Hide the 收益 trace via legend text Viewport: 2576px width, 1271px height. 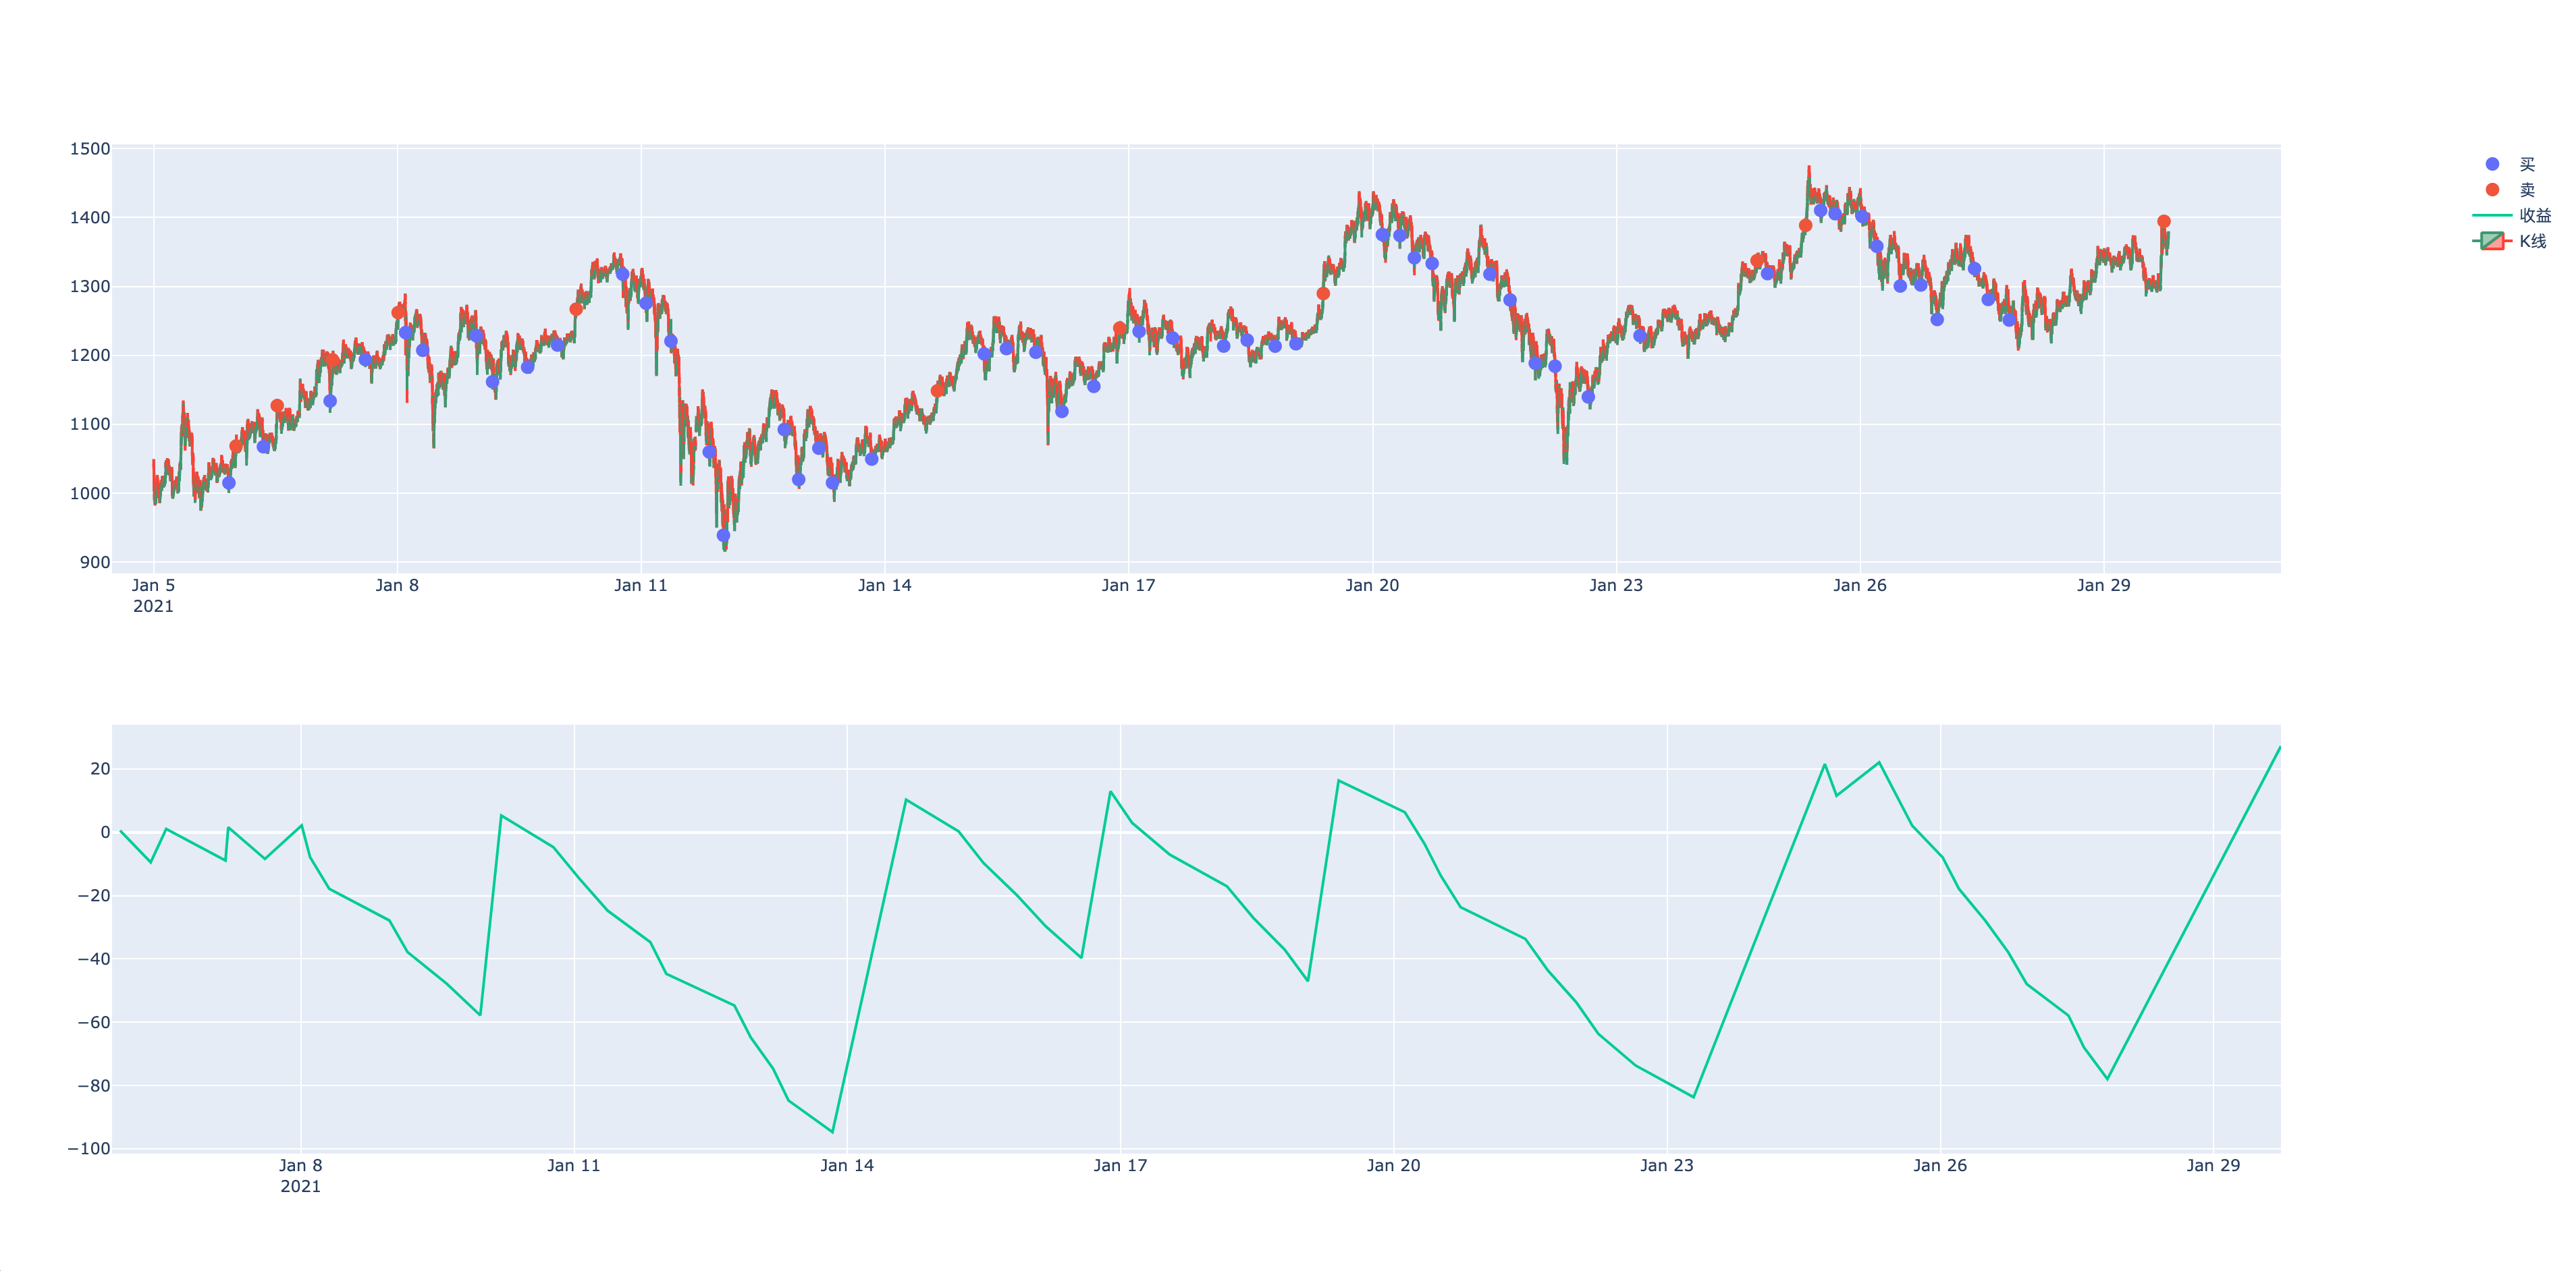(2535, 215)
